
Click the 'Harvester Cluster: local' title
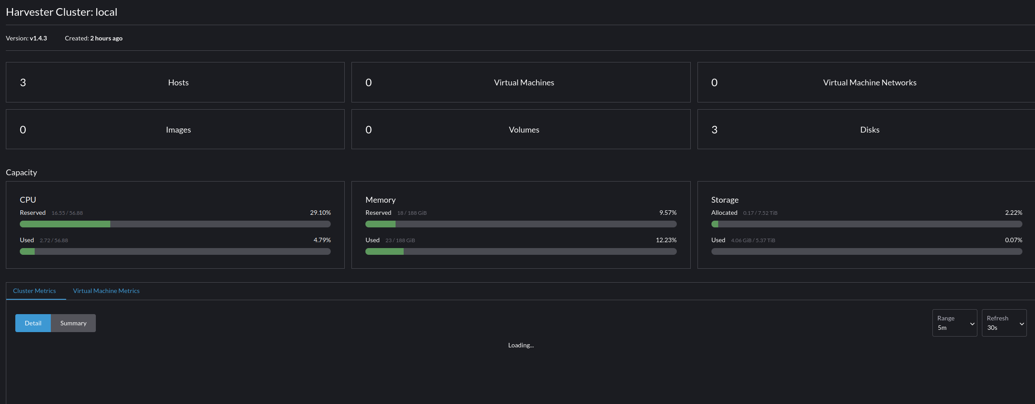point(62,12)
